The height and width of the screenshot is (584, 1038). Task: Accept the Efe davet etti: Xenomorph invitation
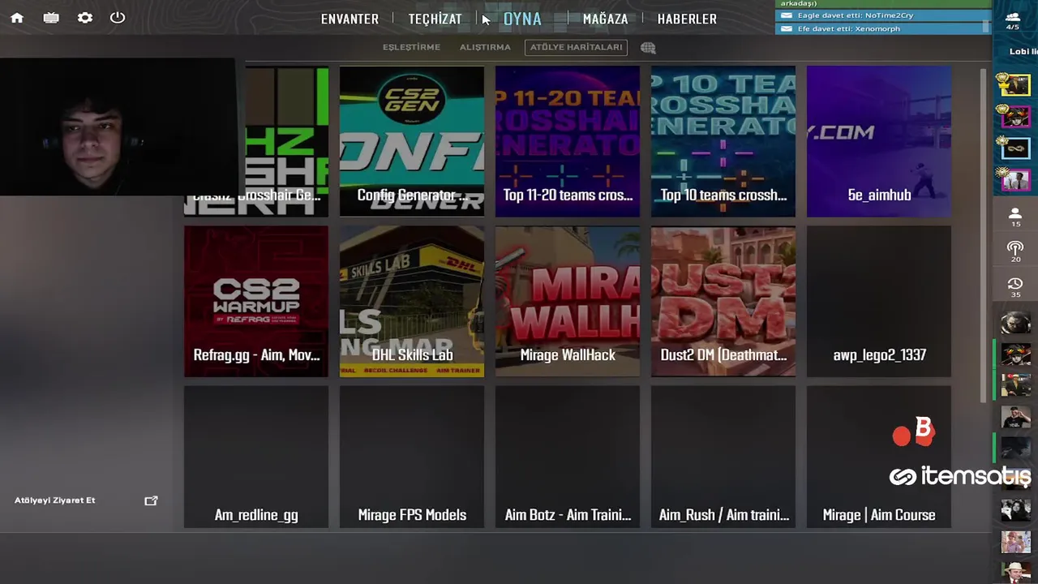(x=882, y=28)
